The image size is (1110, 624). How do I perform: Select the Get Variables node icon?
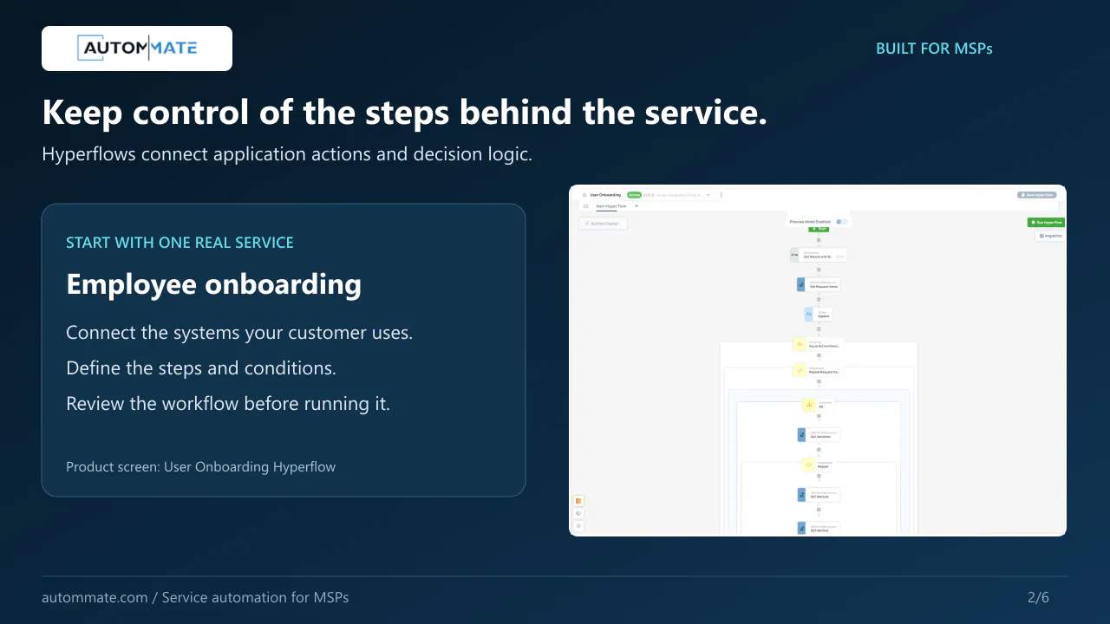click(x=801, y=435)
